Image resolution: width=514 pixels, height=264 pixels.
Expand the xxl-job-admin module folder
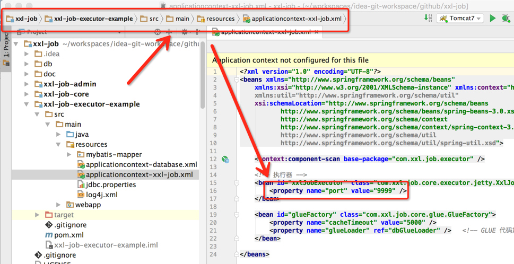pyautogui.click(x=28, y=84)
